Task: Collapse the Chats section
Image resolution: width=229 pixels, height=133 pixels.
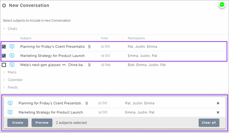Action: click(x=4, y=29)
